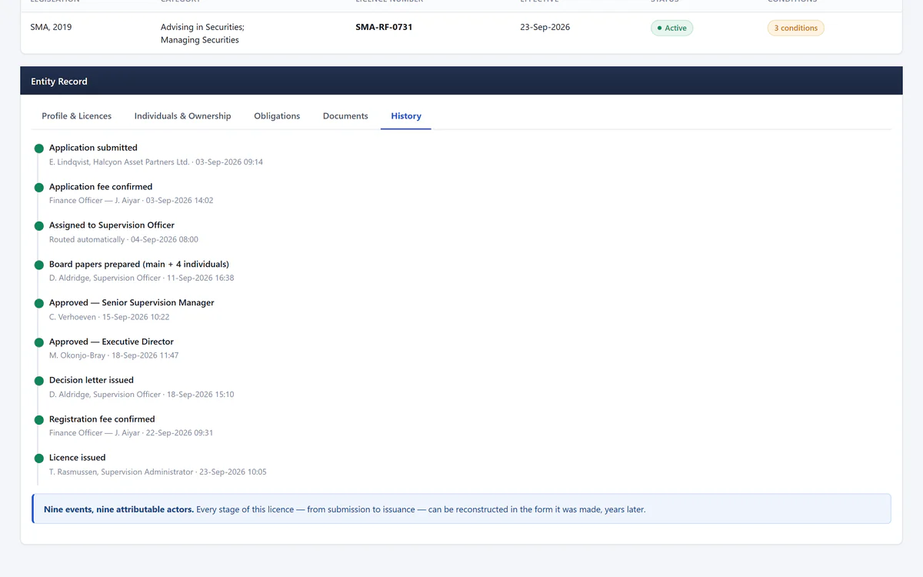Select the 'Licence issued' event
The height and width of the screenshot is (577, 923).
point(78,458)
